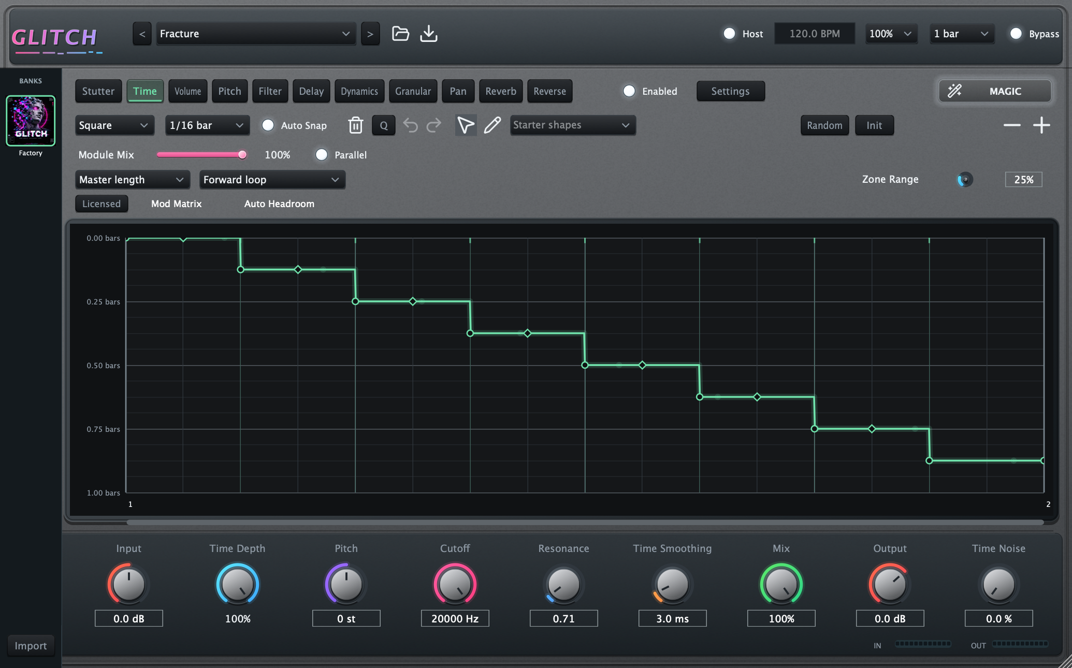
Task: Select the pointer selection tool
Action: pos(466,125)
